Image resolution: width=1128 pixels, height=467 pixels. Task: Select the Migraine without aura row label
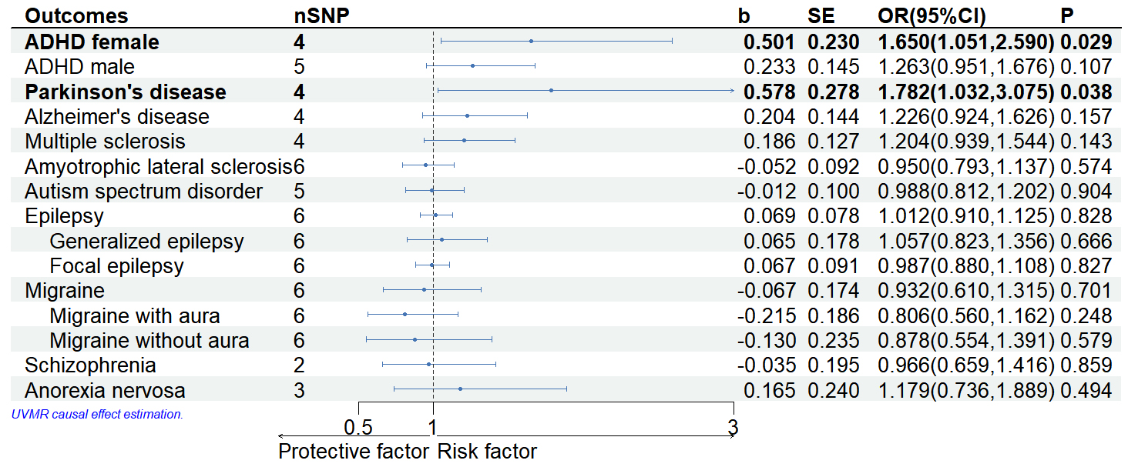149,341
